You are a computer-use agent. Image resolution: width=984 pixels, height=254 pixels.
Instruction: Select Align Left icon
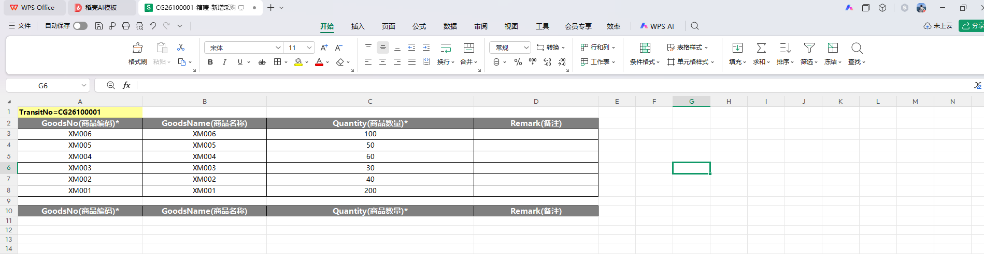pos(368,62)
